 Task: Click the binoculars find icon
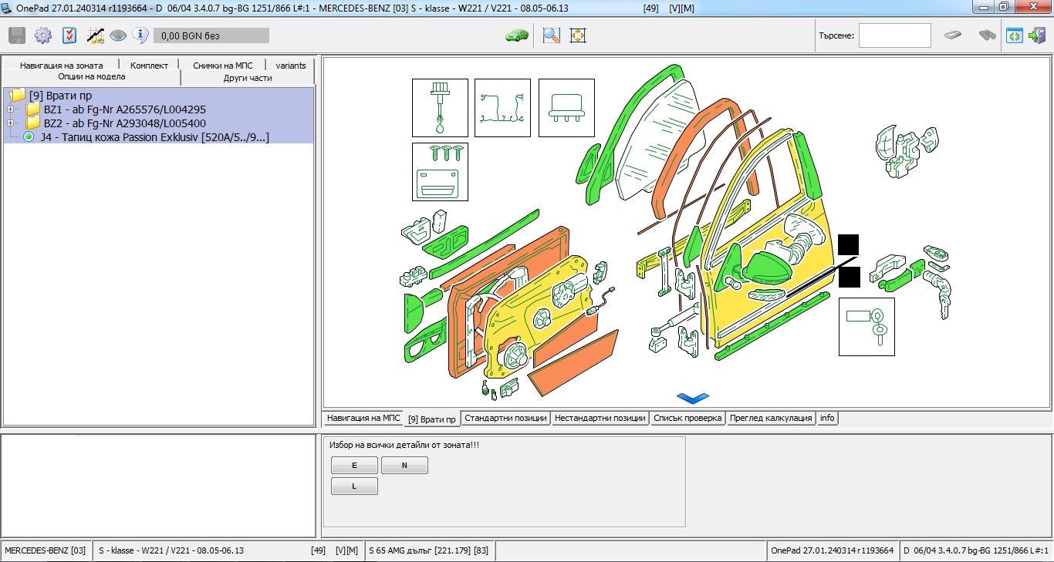tap(987, 35)
